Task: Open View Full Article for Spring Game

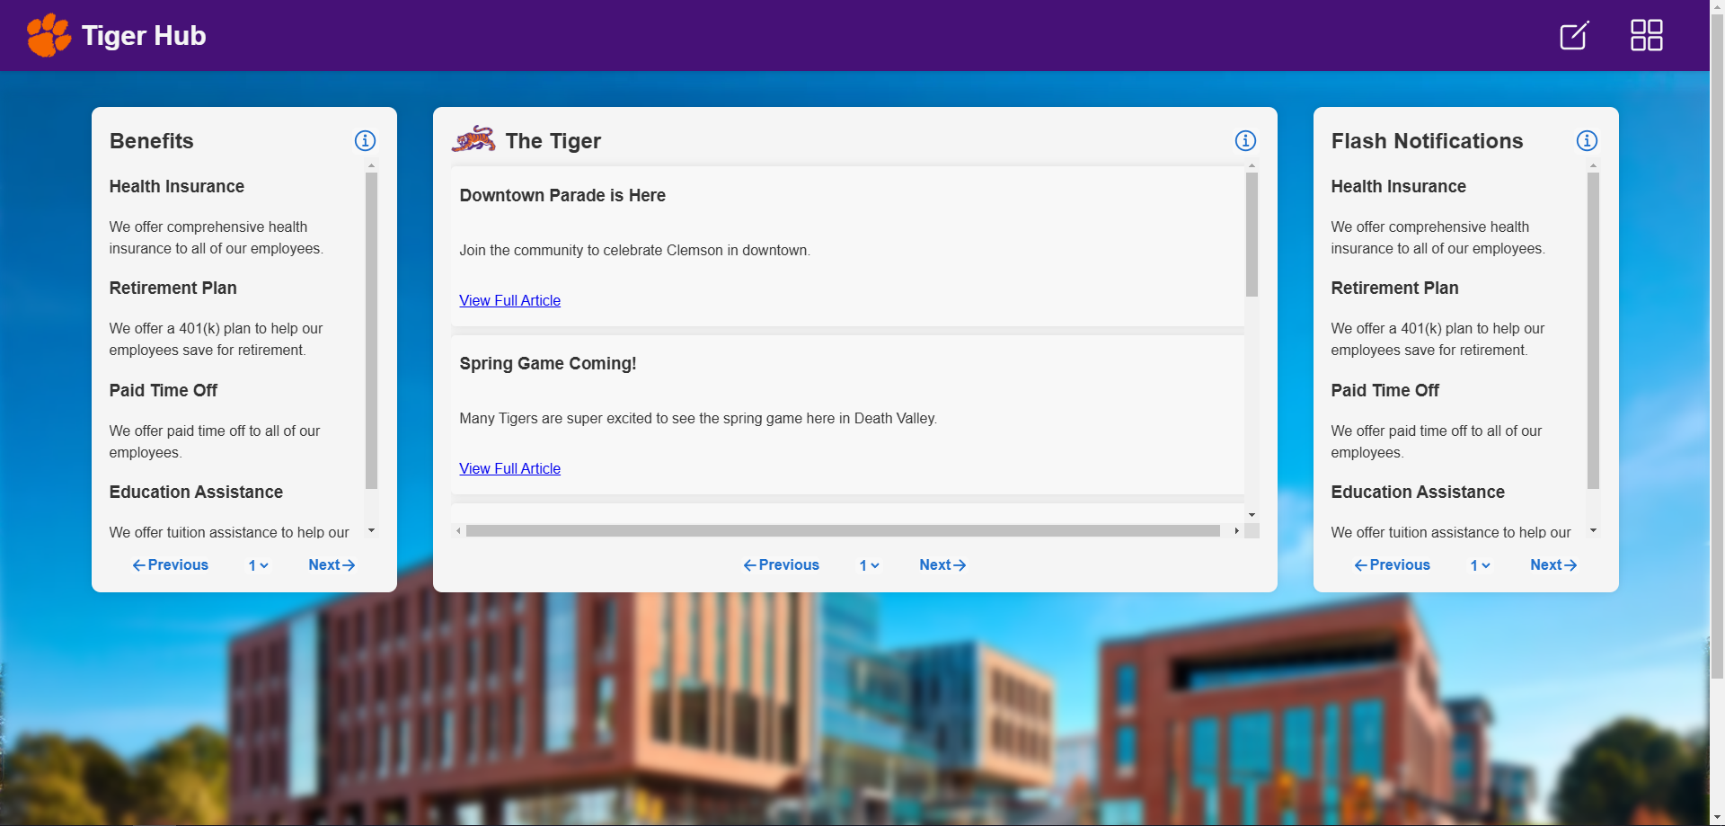Action: tap(509, 468)
